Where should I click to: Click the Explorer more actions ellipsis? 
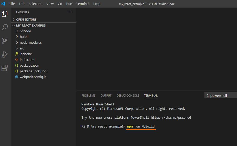point(69,12)
